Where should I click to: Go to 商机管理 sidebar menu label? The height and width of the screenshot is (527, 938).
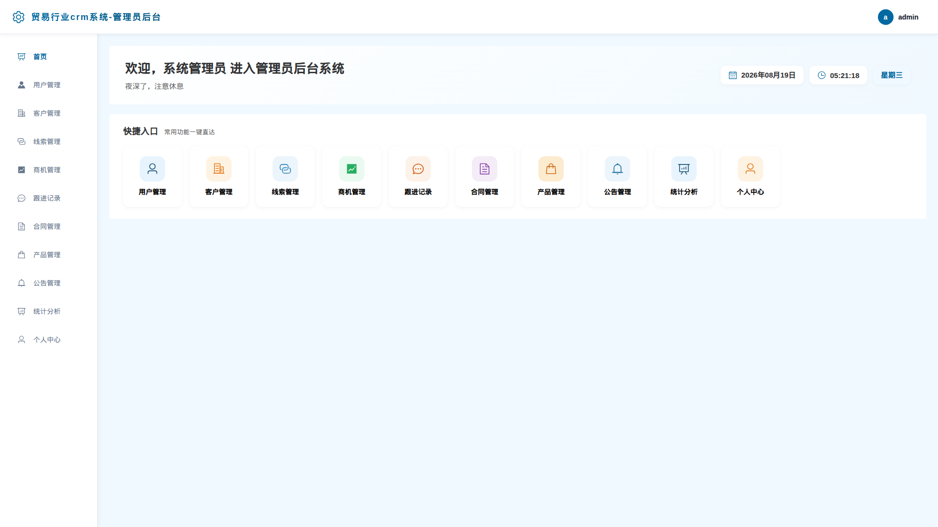pyautogui.click(x=47, y=170)
